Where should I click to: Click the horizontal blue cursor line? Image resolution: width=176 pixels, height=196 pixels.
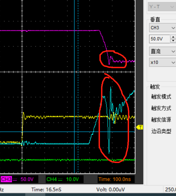[x=67, y=132]
